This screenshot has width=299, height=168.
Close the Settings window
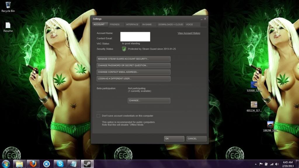(x=205, y=19)
